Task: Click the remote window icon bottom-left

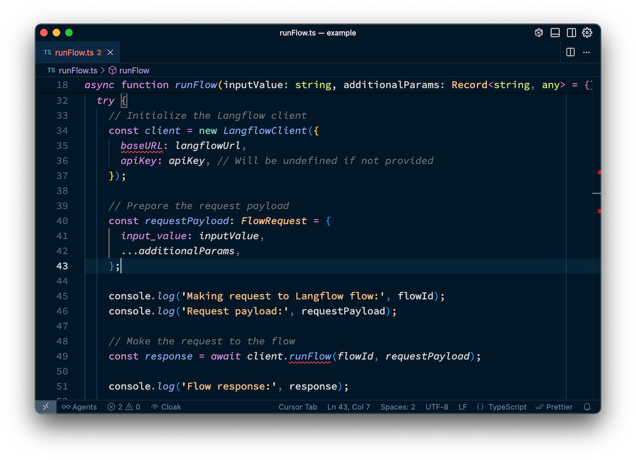Action: pyautogui.click(x=44, y=407)
